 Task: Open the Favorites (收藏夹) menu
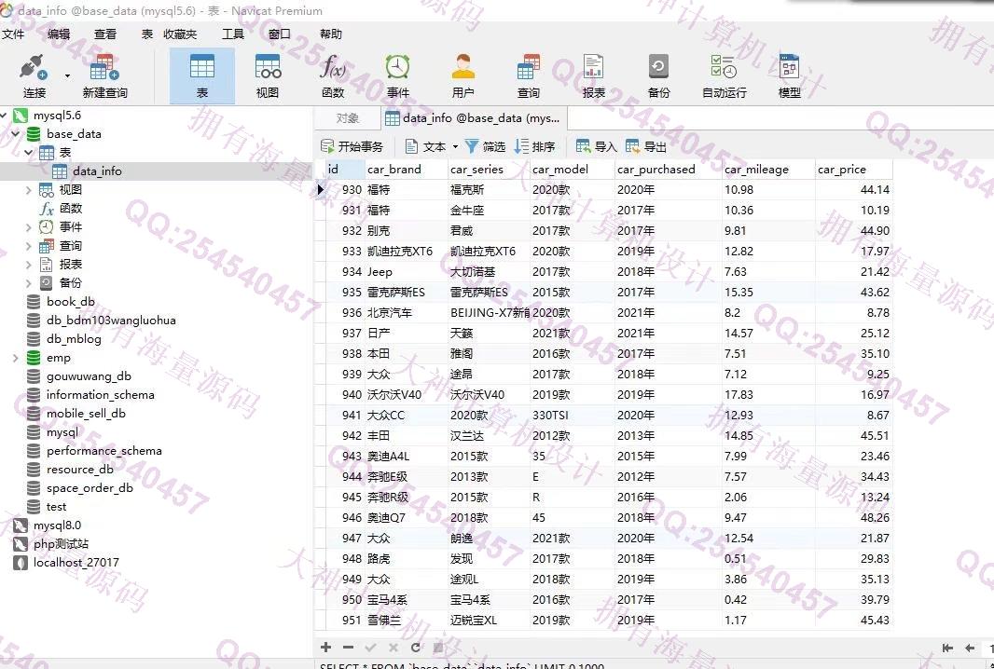pyautogui.click(x=180, y=34)
